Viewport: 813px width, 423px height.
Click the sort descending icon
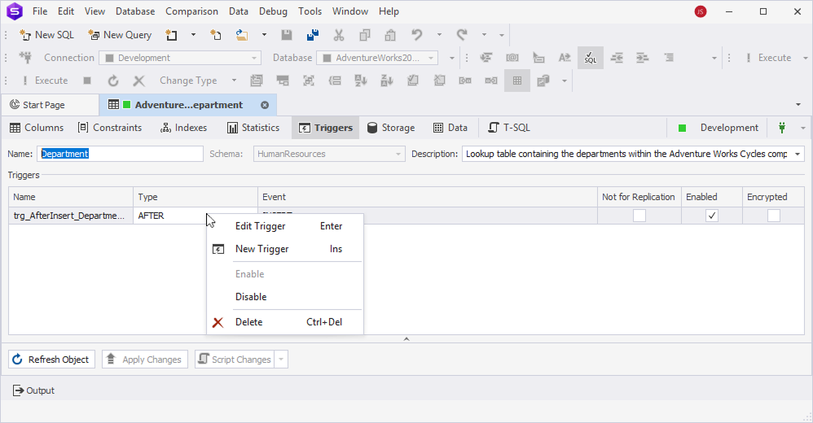[387, 81]
